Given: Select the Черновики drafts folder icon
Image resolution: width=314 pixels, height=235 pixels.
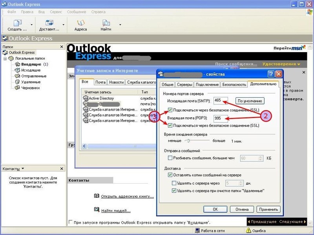Looking at the screenshot, I should click(17, 87).
